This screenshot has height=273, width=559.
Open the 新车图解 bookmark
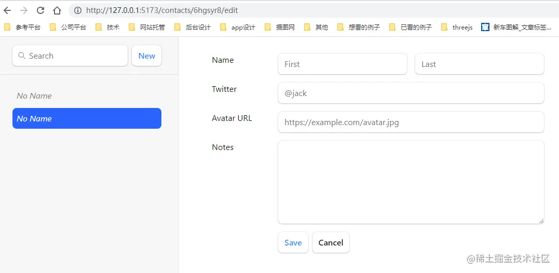tap(516, 27)
